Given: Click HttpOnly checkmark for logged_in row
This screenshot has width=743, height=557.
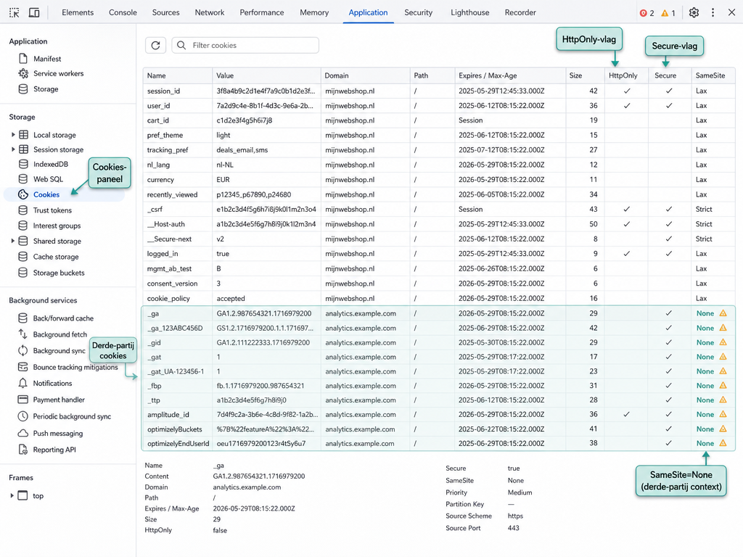Looking at the screenshot, I should click(x=627, y=253).
